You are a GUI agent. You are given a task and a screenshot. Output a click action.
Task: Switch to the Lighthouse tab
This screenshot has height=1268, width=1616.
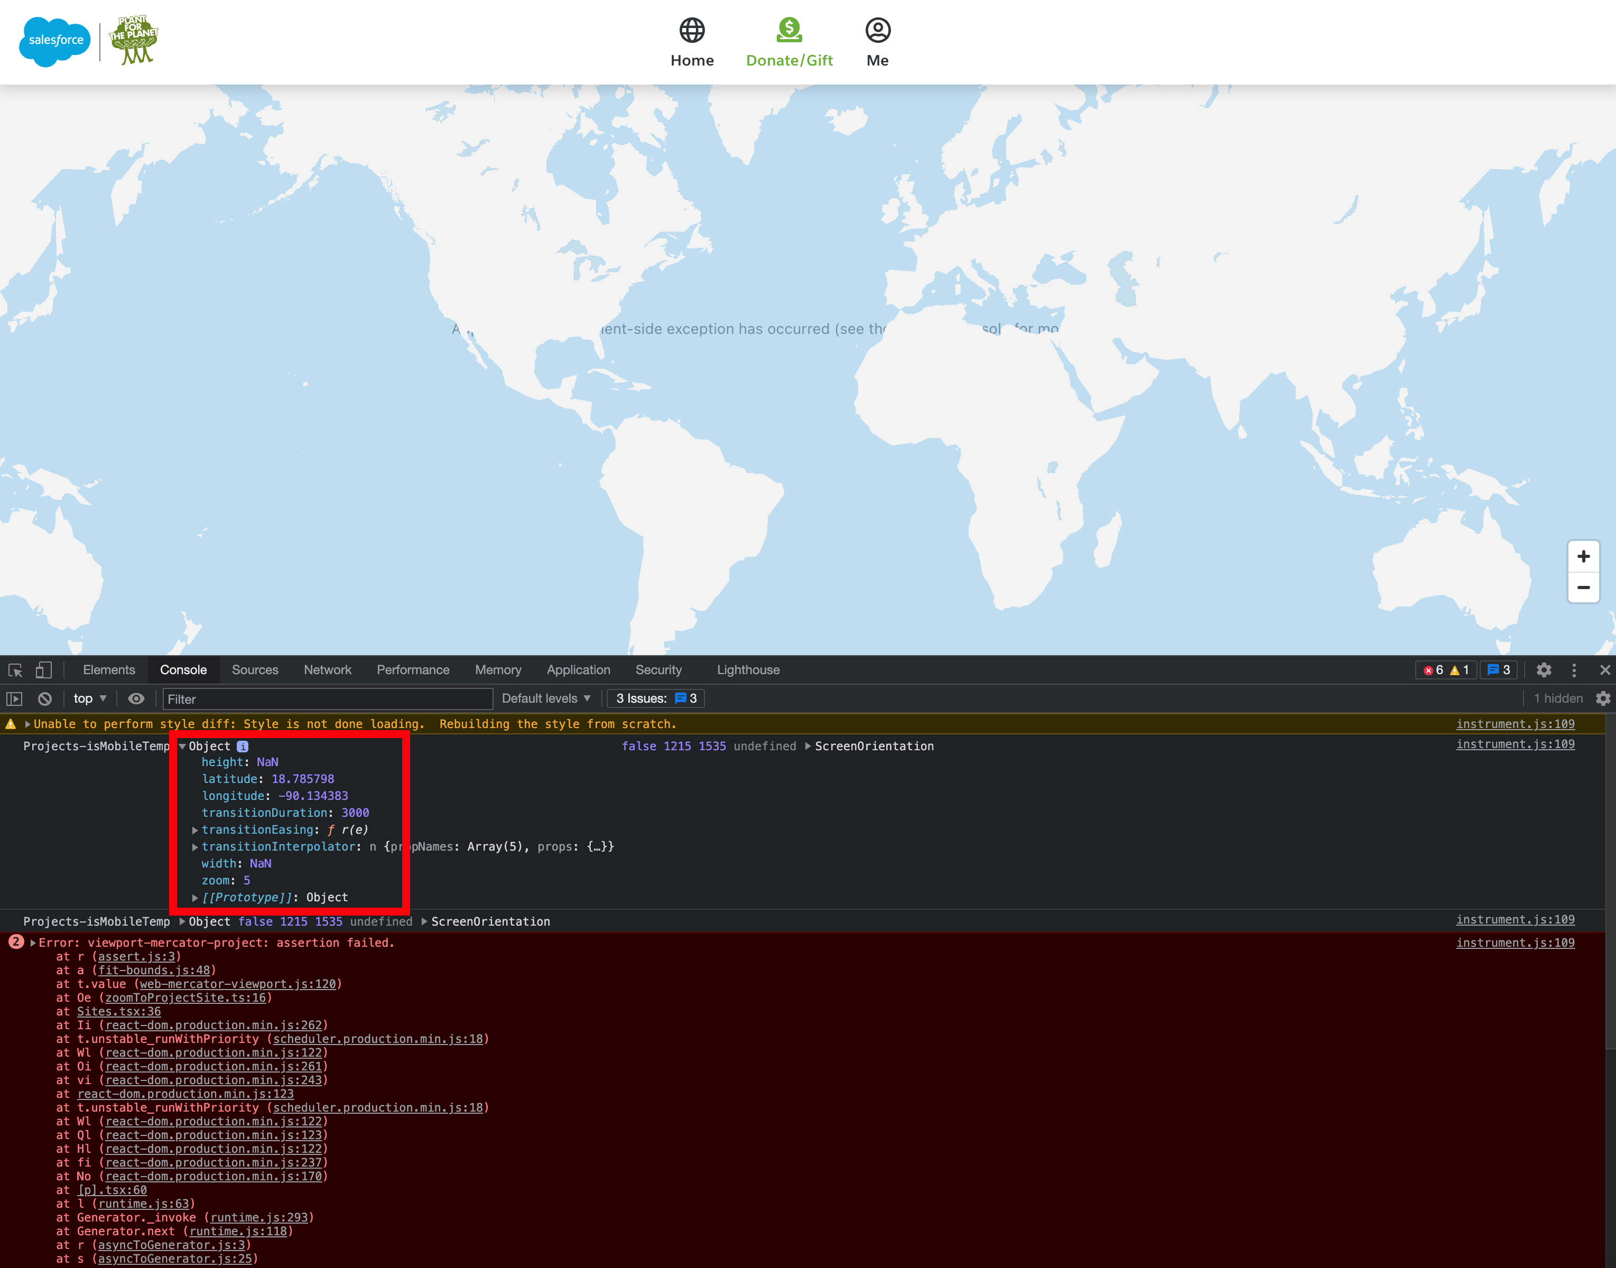[x=748, y=669]
